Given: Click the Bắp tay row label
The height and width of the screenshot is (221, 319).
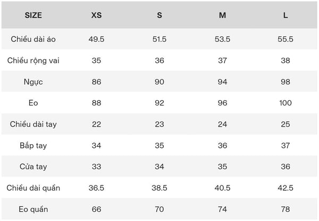Looking at the screenshot, I should coord(33,145).
